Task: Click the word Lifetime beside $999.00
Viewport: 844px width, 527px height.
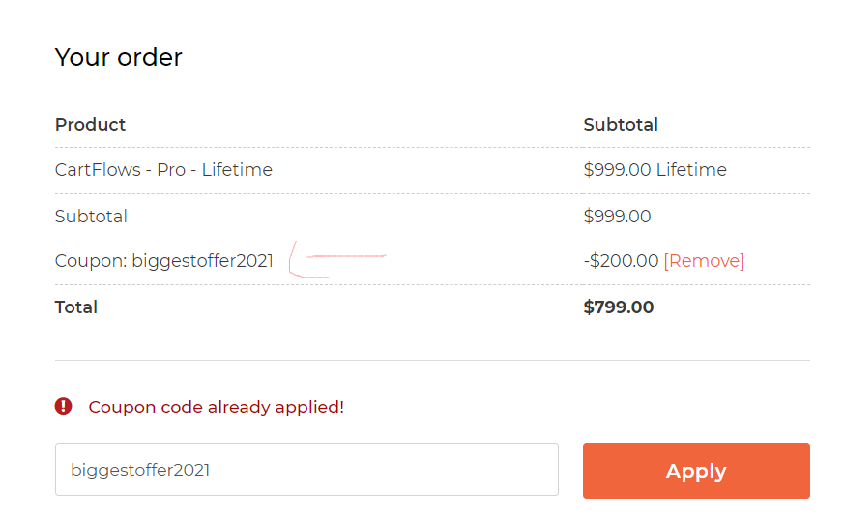Action: click(x=691, y=170)
